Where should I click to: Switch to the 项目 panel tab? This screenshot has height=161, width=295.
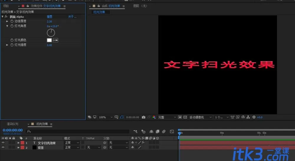[6, 6]
